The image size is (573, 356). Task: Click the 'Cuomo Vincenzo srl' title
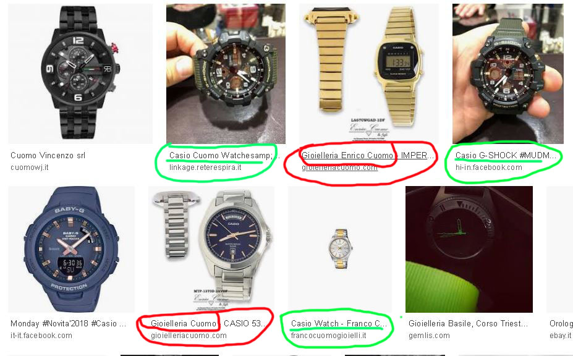[x=48, y=155]
